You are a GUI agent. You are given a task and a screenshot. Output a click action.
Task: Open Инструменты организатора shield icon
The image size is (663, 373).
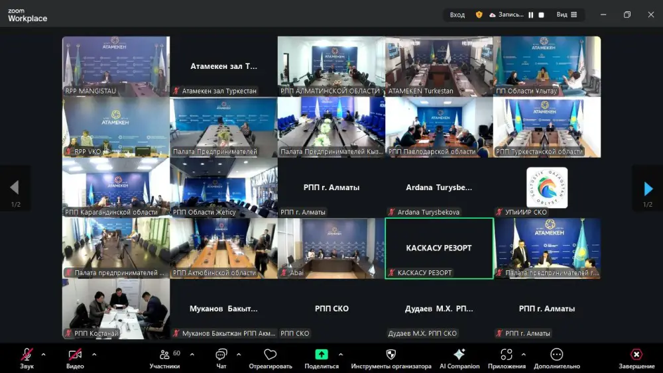391,355
